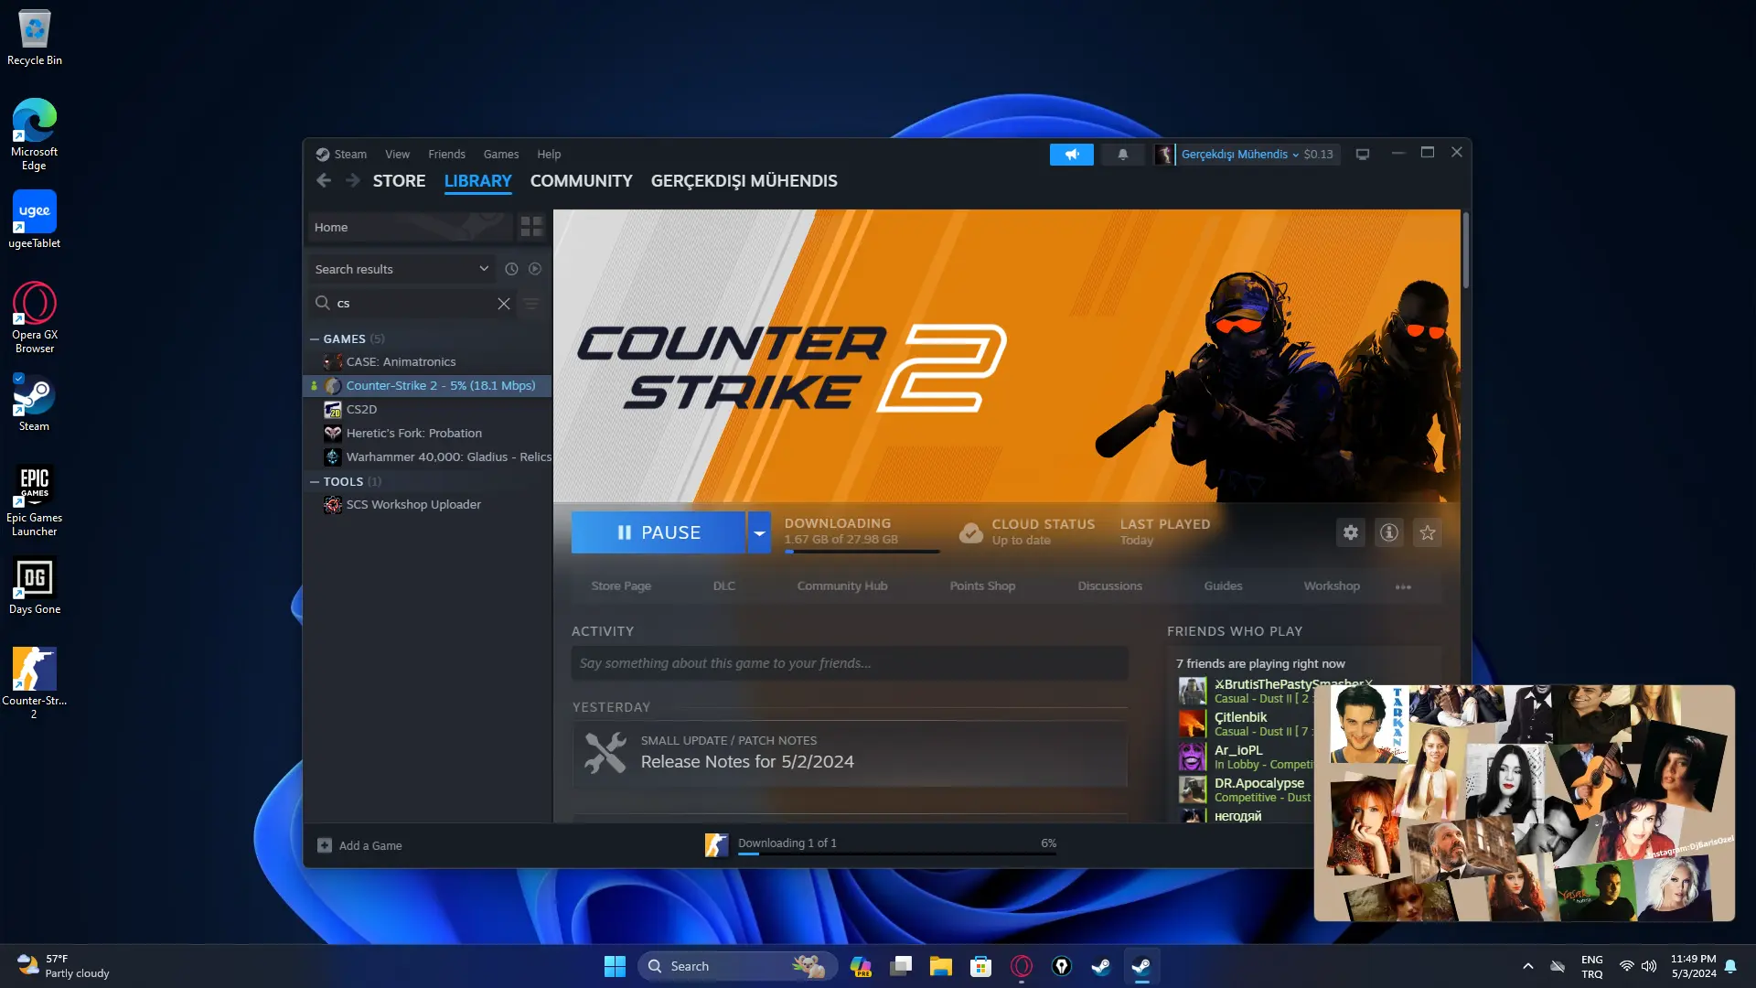Open friend Çitlenbik's avatar
The width and height of the screenshot is (1756, 988).
click(x=1192, y=724)
